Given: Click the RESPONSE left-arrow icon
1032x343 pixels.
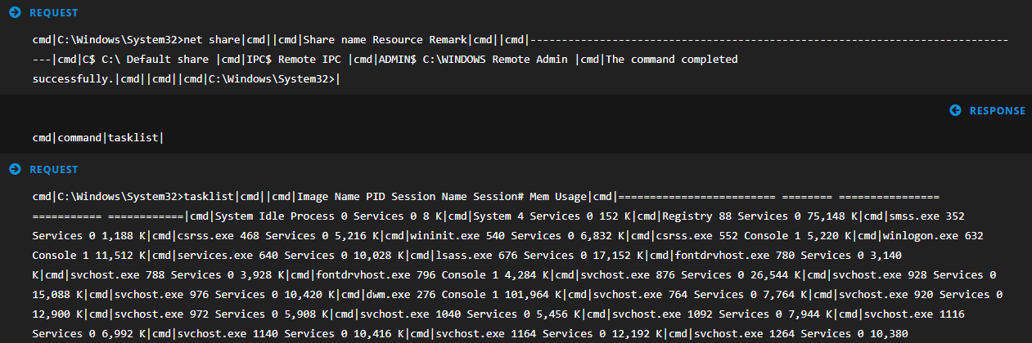Looking at the screenshot, I should pos(955,110).
